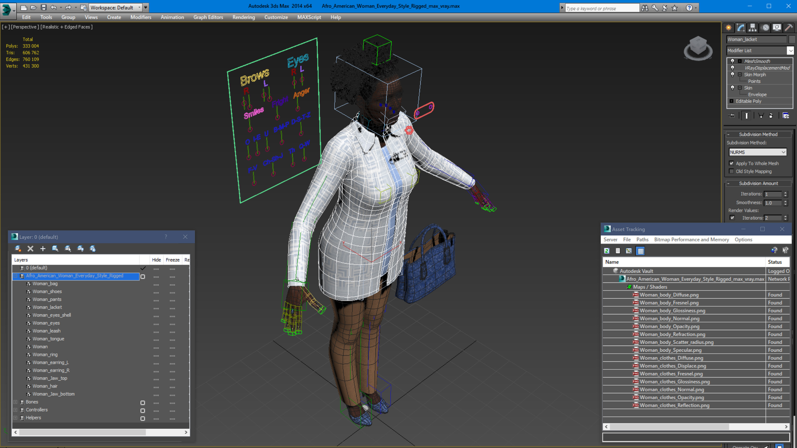The height and width of the screenshot is (448, 797).
Task: Open the Graph Editors menu
Action: point(208,17)
